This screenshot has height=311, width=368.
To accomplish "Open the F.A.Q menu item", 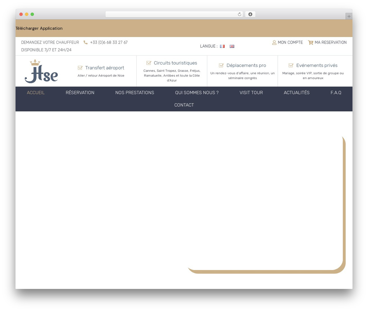I will tap(336, 93).
